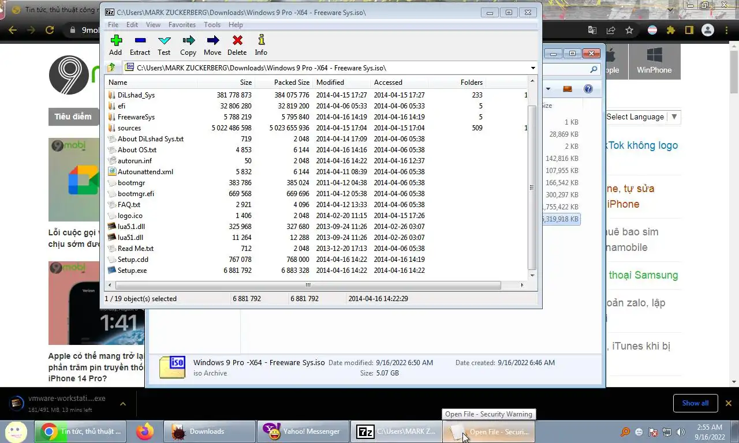Go up one folder with the 7-Zip up arrow
This screenshot has height=443, width=739.
tap(111, 67)
